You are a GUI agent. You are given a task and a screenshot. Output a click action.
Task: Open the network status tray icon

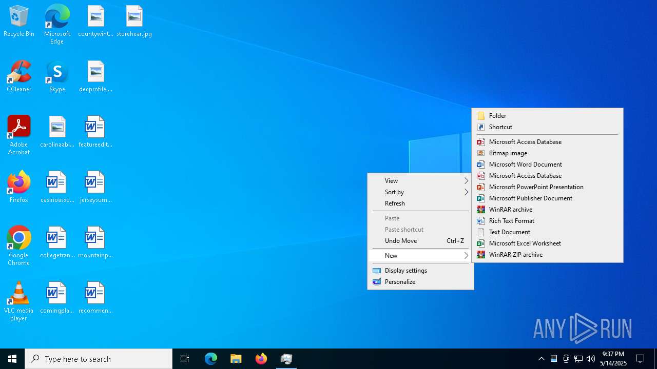[x=578, y=359]
